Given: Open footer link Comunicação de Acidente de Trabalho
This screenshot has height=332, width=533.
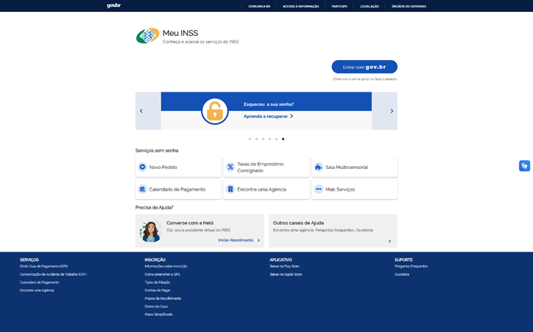Looking at the screenshot, I should (53, 274).
